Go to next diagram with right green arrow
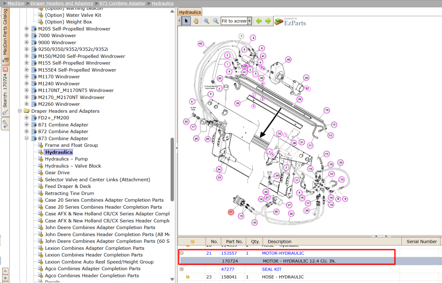 coord(268,21)
